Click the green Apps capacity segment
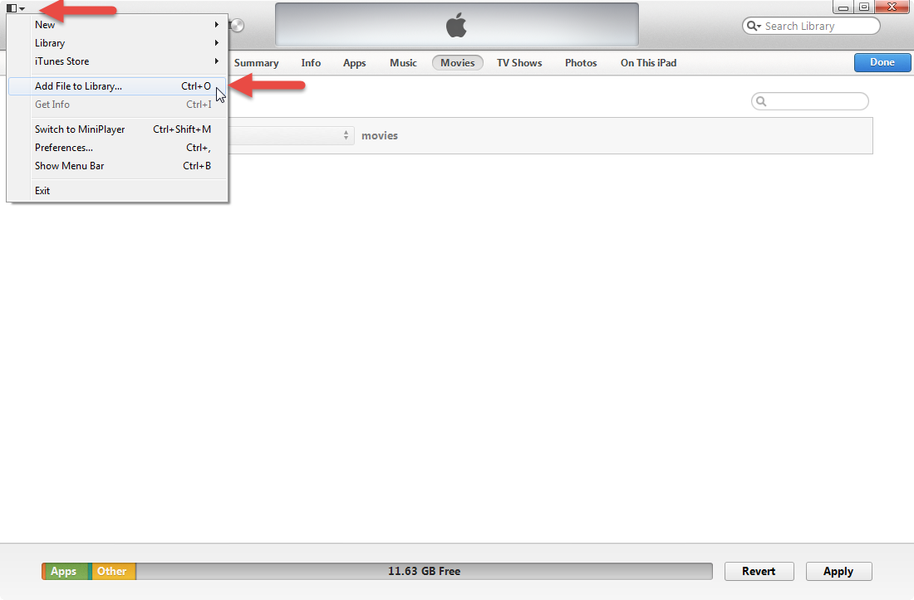This screenshot has height=600, width=914. click(64, 571)
